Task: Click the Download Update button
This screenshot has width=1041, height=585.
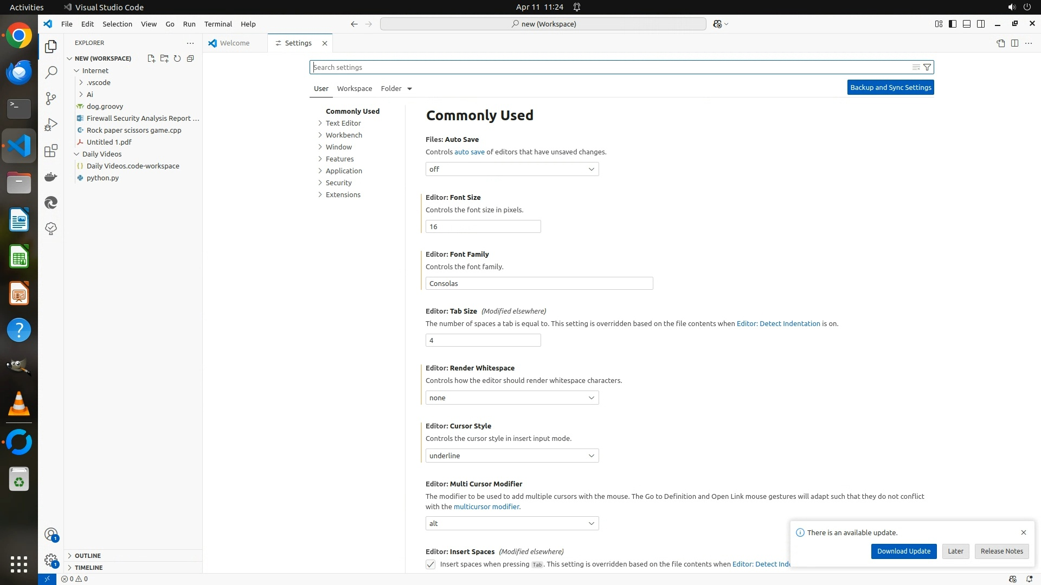Action: [903, 551]
